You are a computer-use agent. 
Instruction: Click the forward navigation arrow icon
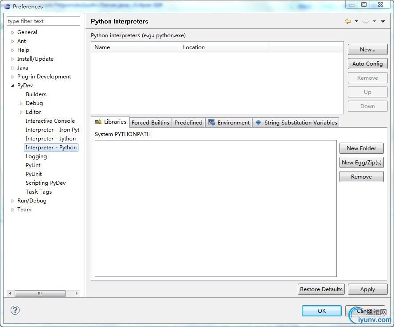click(x=365, y=21)
